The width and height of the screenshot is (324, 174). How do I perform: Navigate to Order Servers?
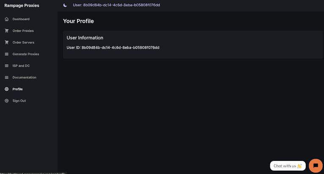click(24, 43)
